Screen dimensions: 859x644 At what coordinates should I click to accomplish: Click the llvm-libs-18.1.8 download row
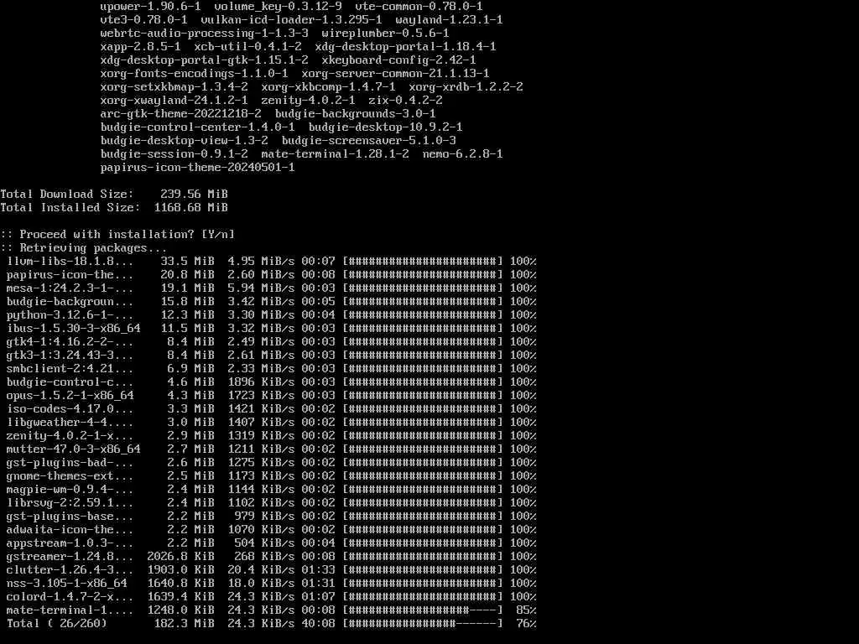pos(271,262)
